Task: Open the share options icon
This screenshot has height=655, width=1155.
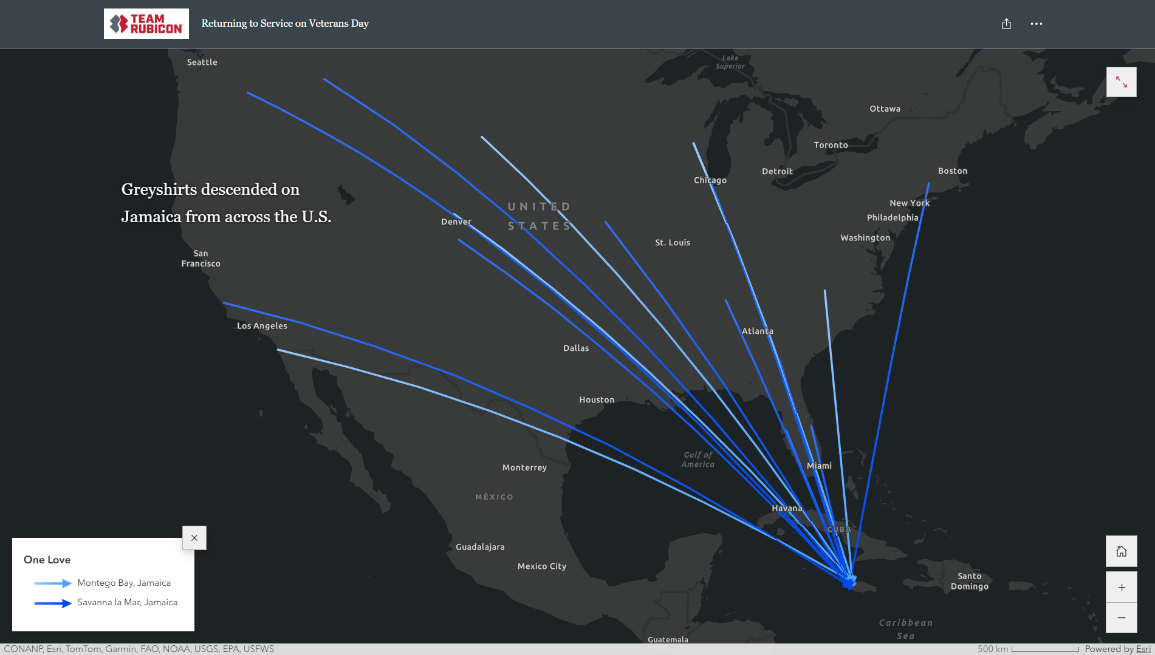Action: click(1006, 23)
